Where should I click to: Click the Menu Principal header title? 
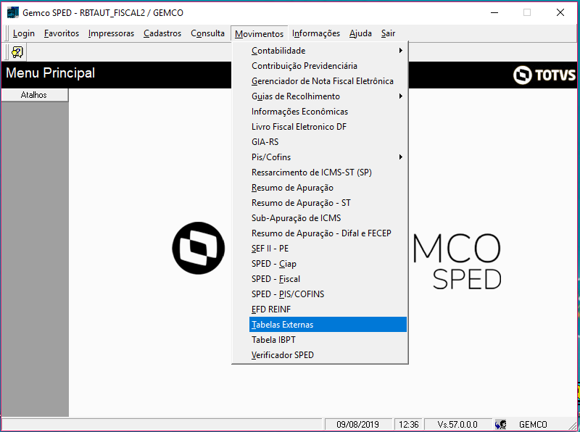[x=50, y=73]
